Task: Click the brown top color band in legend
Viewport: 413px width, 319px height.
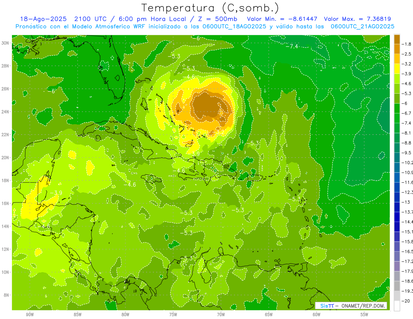Action: (397, 39)
